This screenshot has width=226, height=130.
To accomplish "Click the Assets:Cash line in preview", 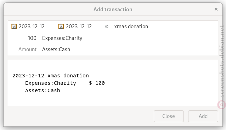I will point(43,90).
